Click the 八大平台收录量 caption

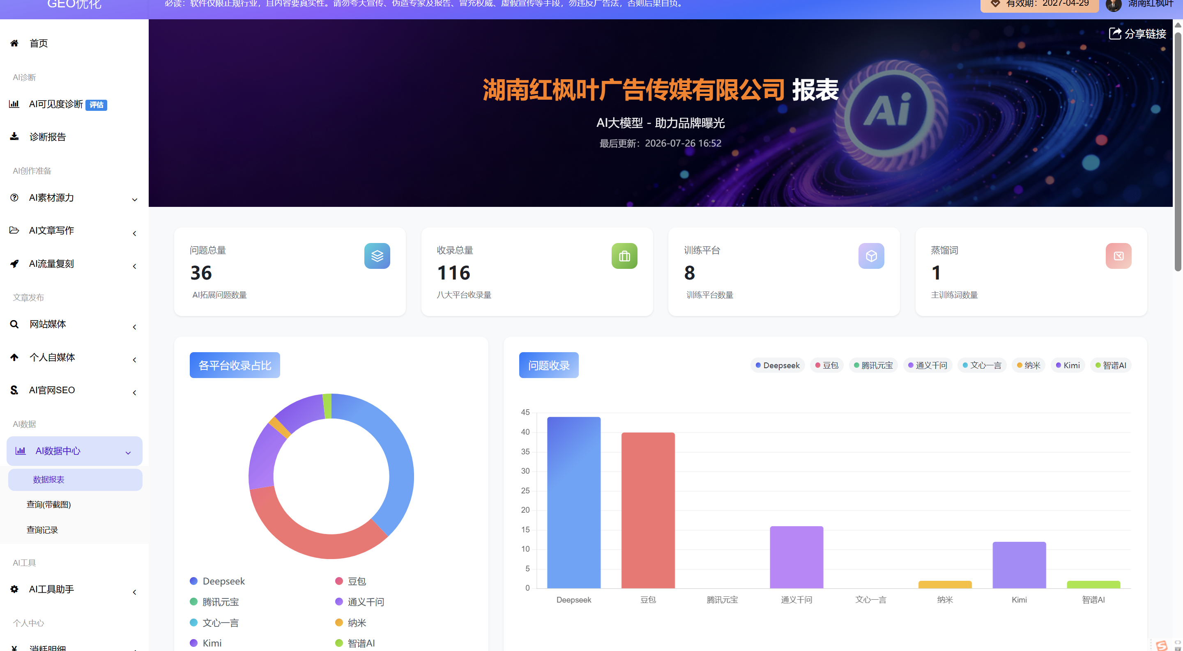tap(464, 295)
